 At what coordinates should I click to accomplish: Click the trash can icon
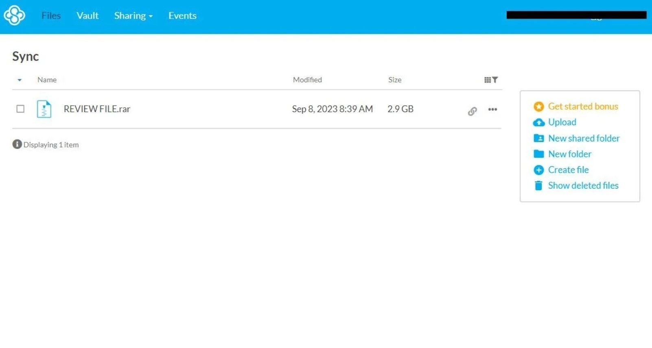click(x=538, y=186)
